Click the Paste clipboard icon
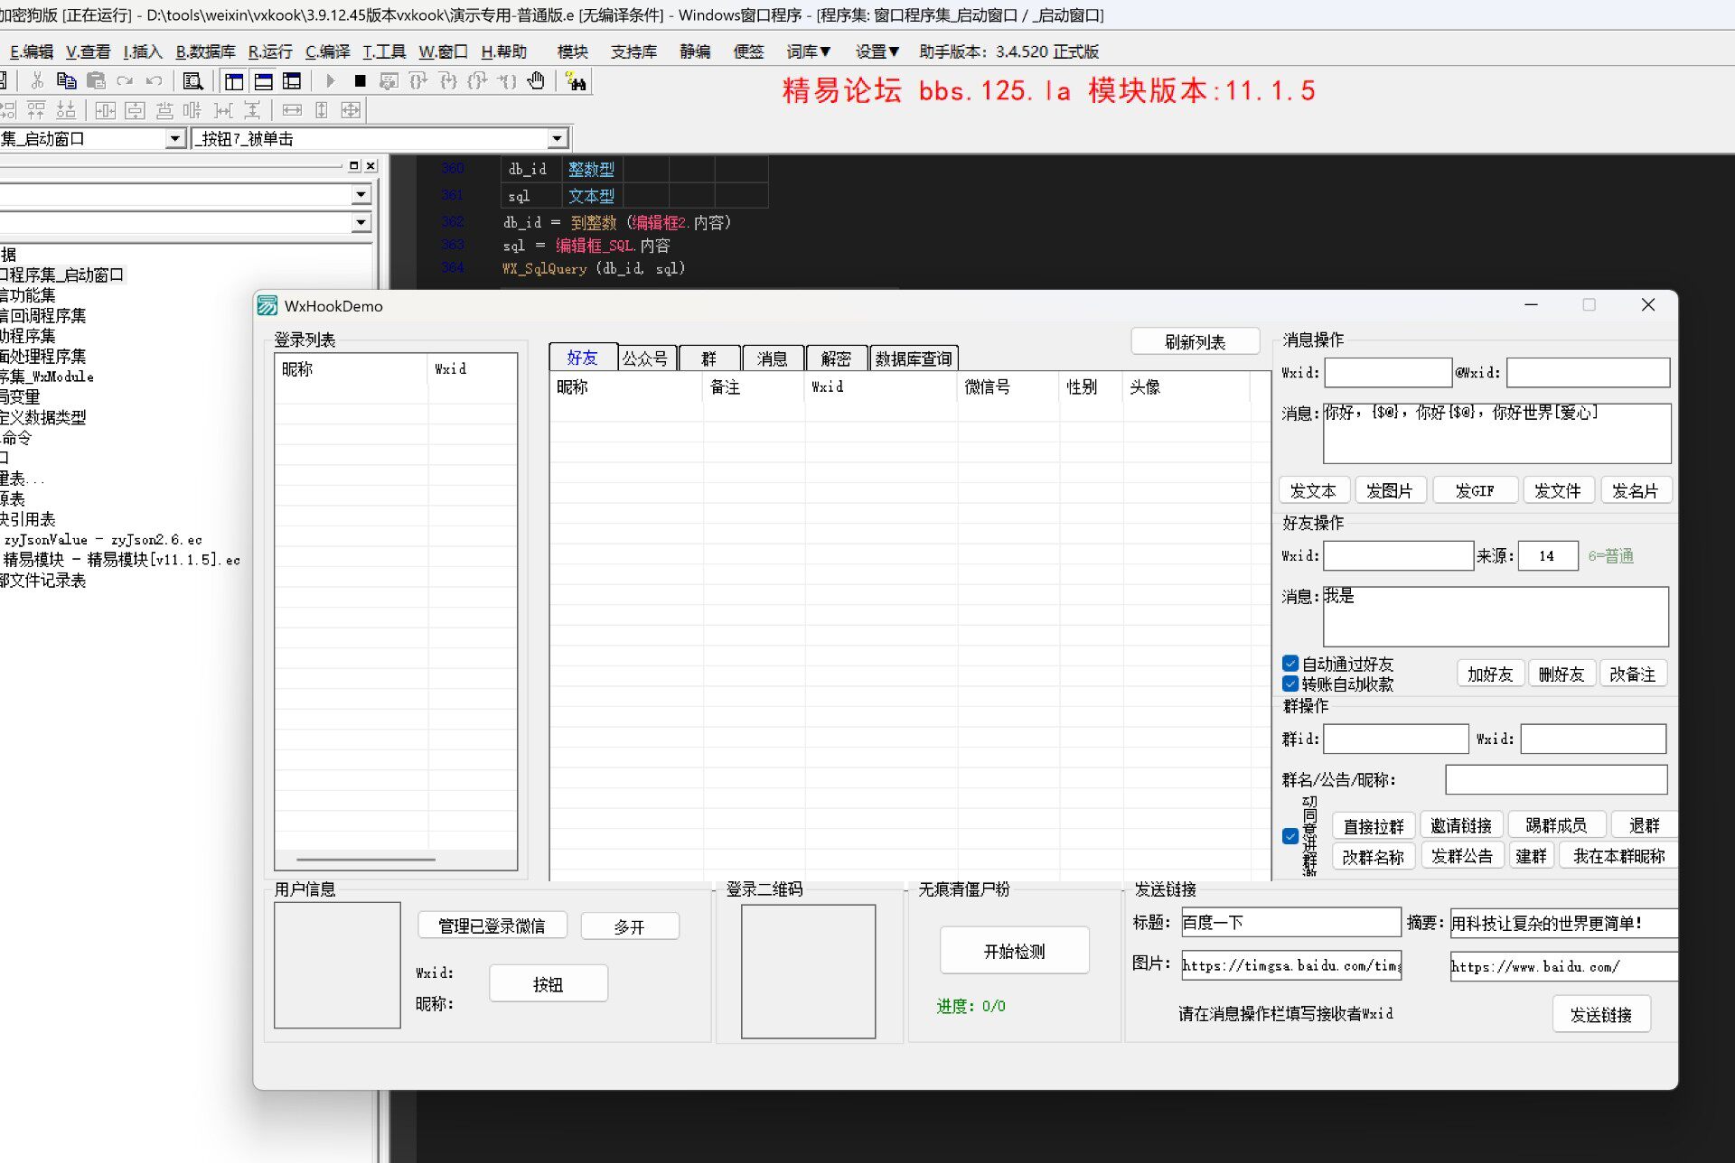This screenshot has width=1735, height=1163. (x=96, y=81)
